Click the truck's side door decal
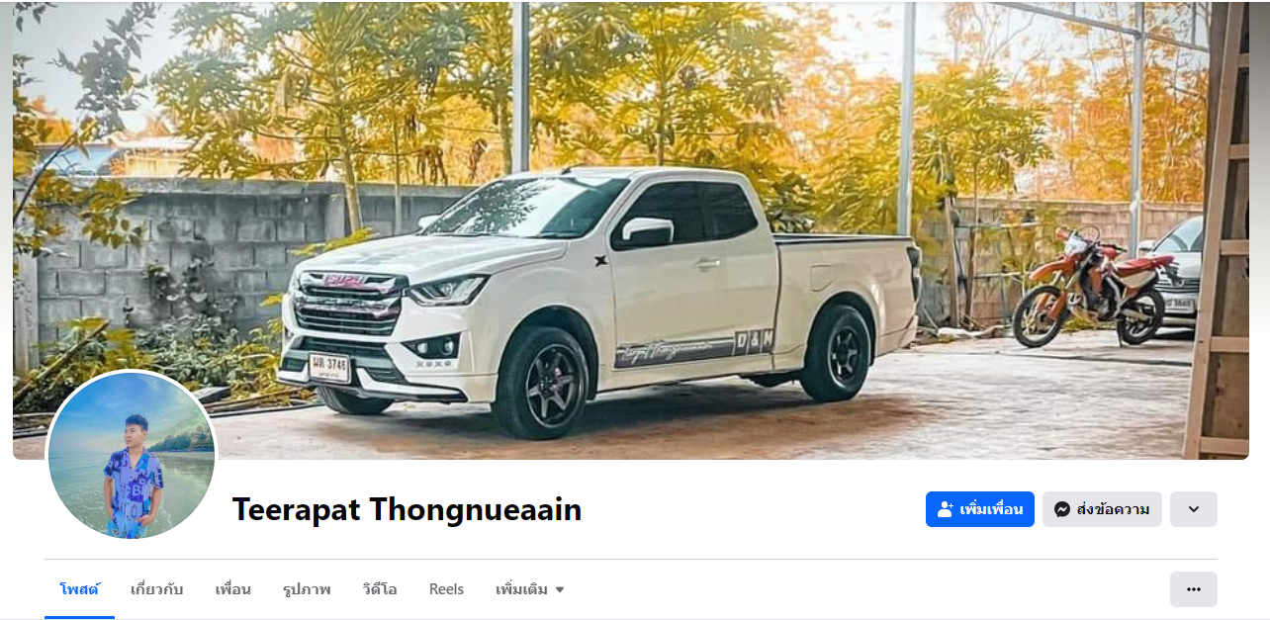Image resolution: width=1270 pixels, height=620 pixels. (692, 348)
